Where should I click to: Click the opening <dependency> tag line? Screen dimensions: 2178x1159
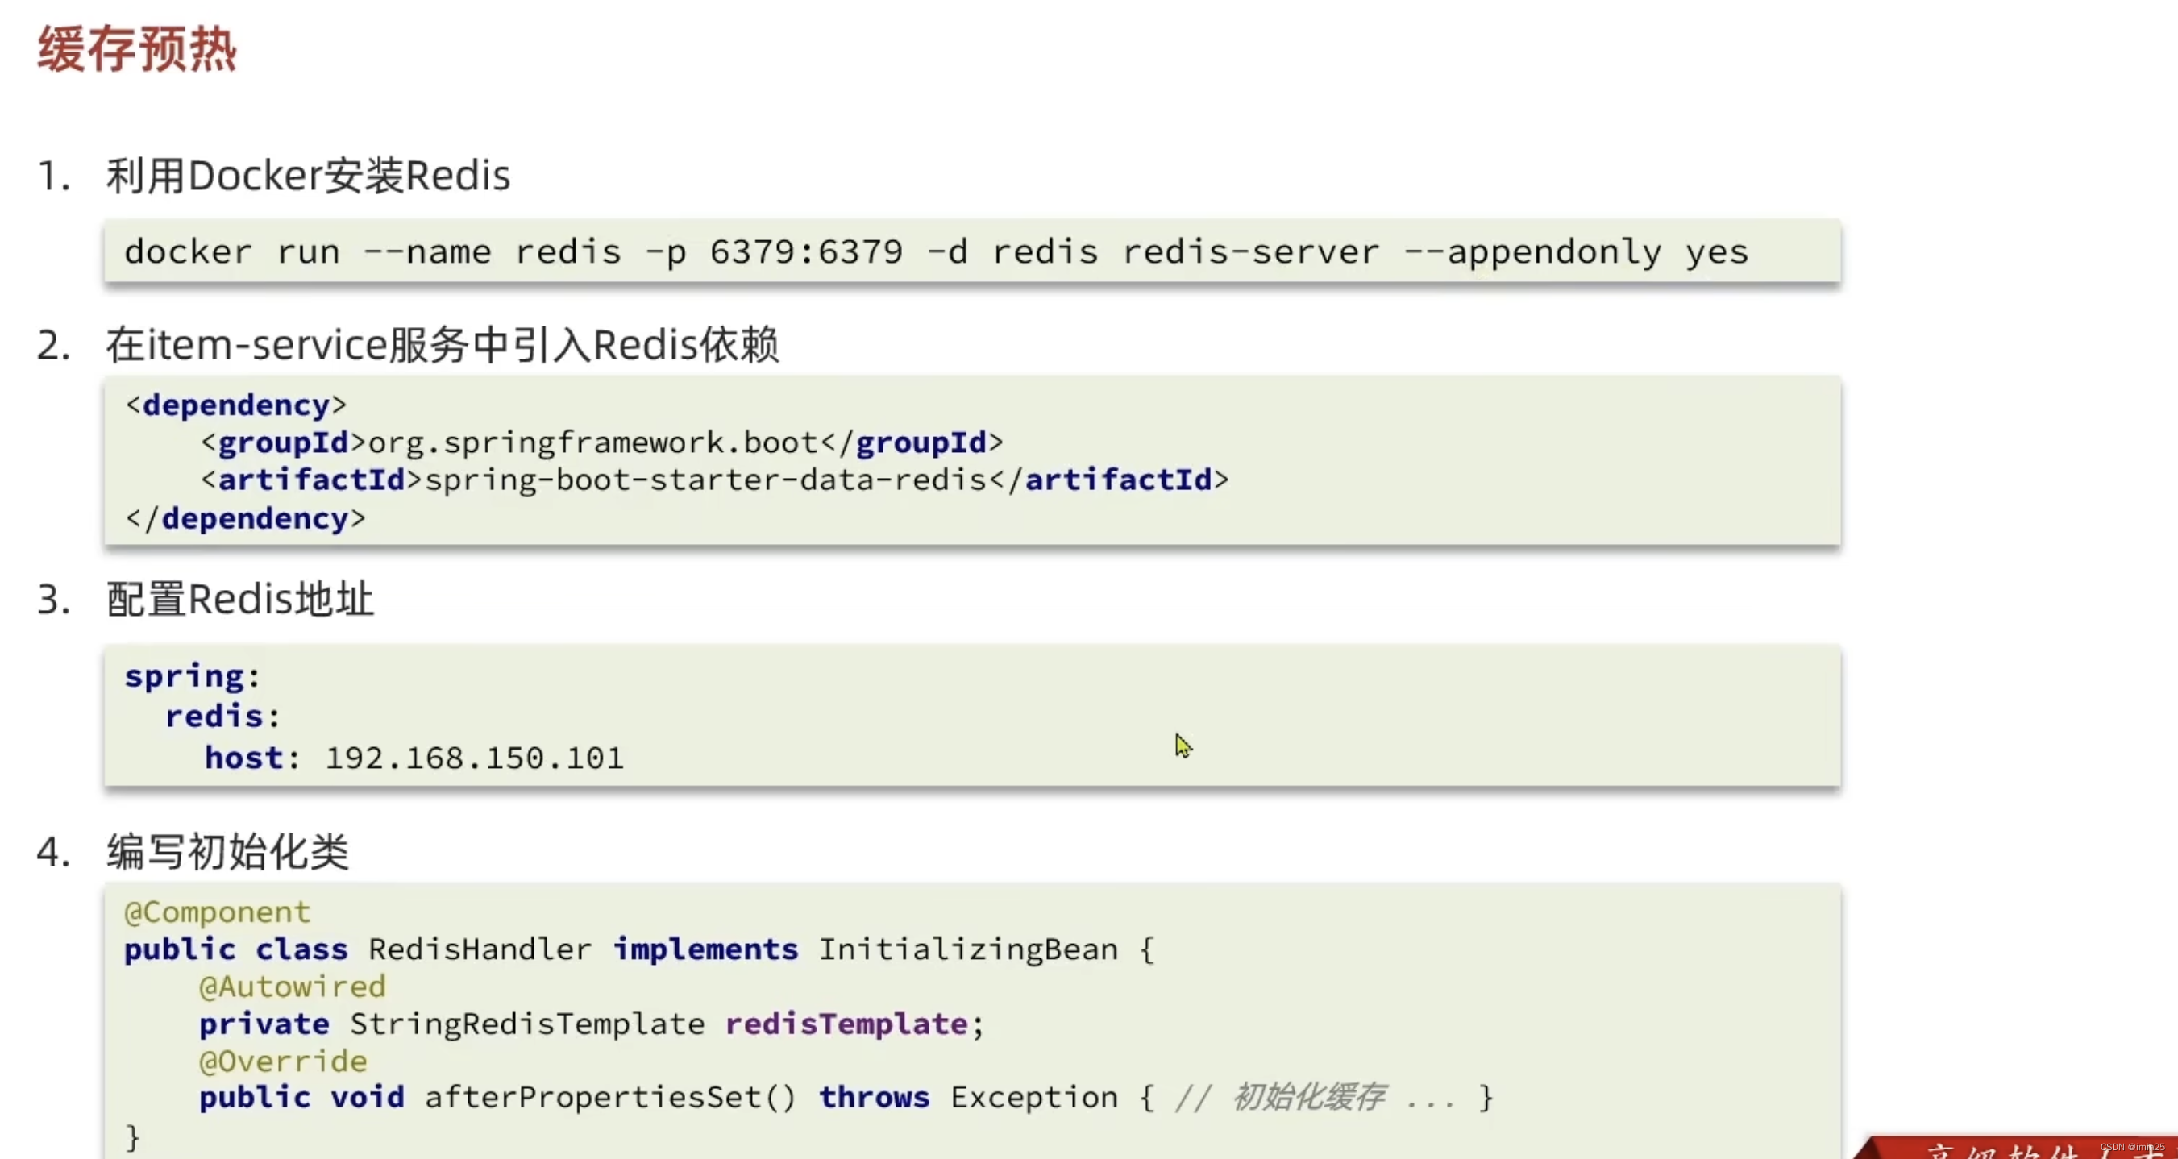236,405
